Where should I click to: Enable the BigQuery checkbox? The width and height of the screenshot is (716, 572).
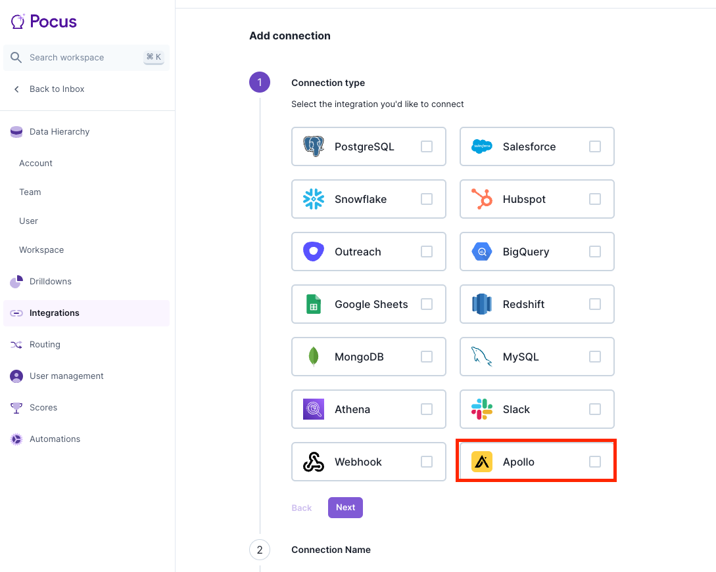pyautogui.click(x=594, y=252)
